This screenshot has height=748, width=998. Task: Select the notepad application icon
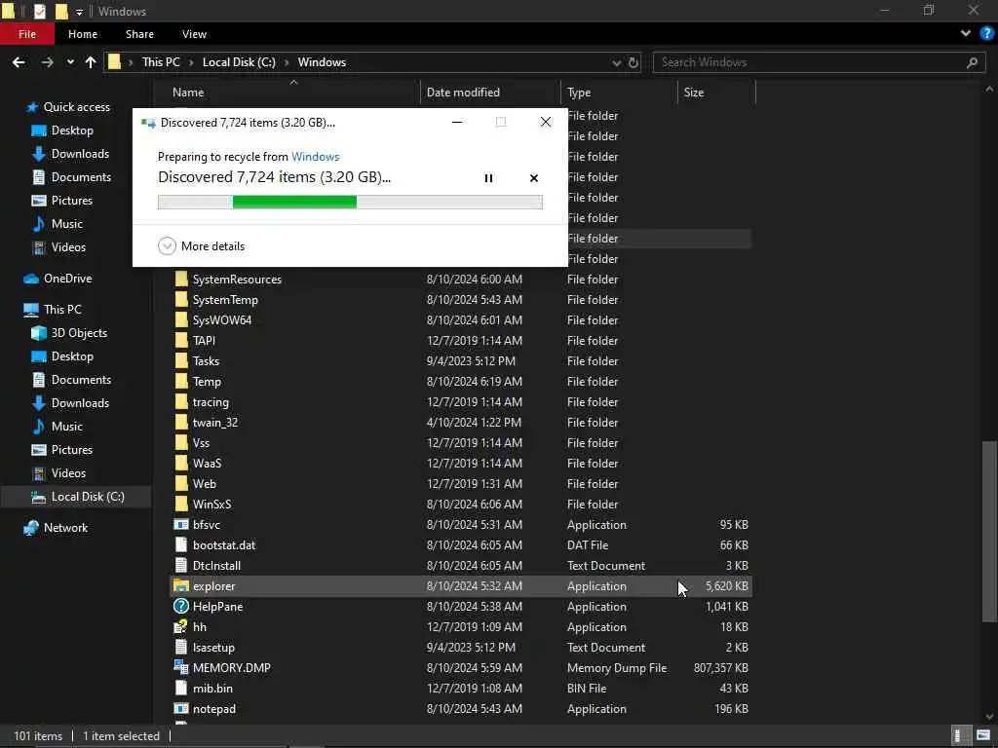click(181, 709)
